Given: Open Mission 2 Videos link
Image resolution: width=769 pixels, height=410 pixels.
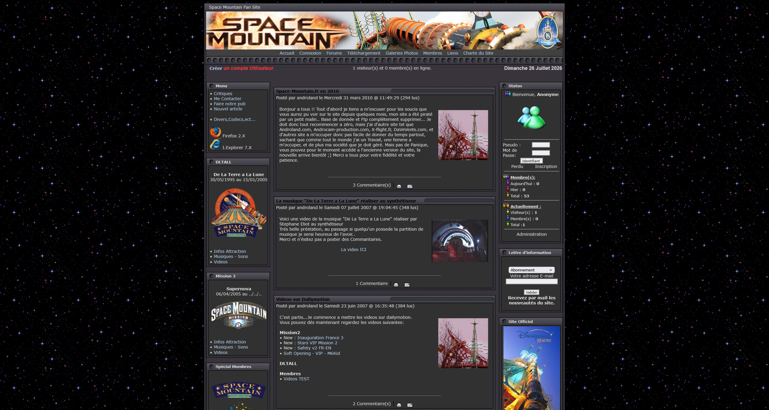Looking at the screenshot, I should [220, 352].
